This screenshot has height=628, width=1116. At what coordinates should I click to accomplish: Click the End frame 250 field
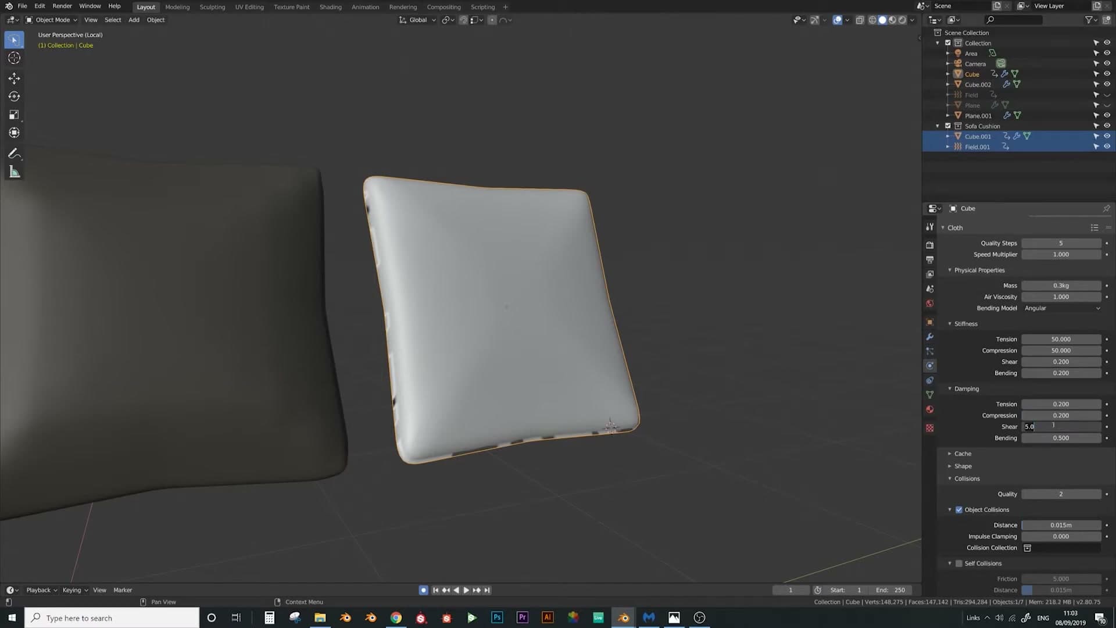(890, 590)
